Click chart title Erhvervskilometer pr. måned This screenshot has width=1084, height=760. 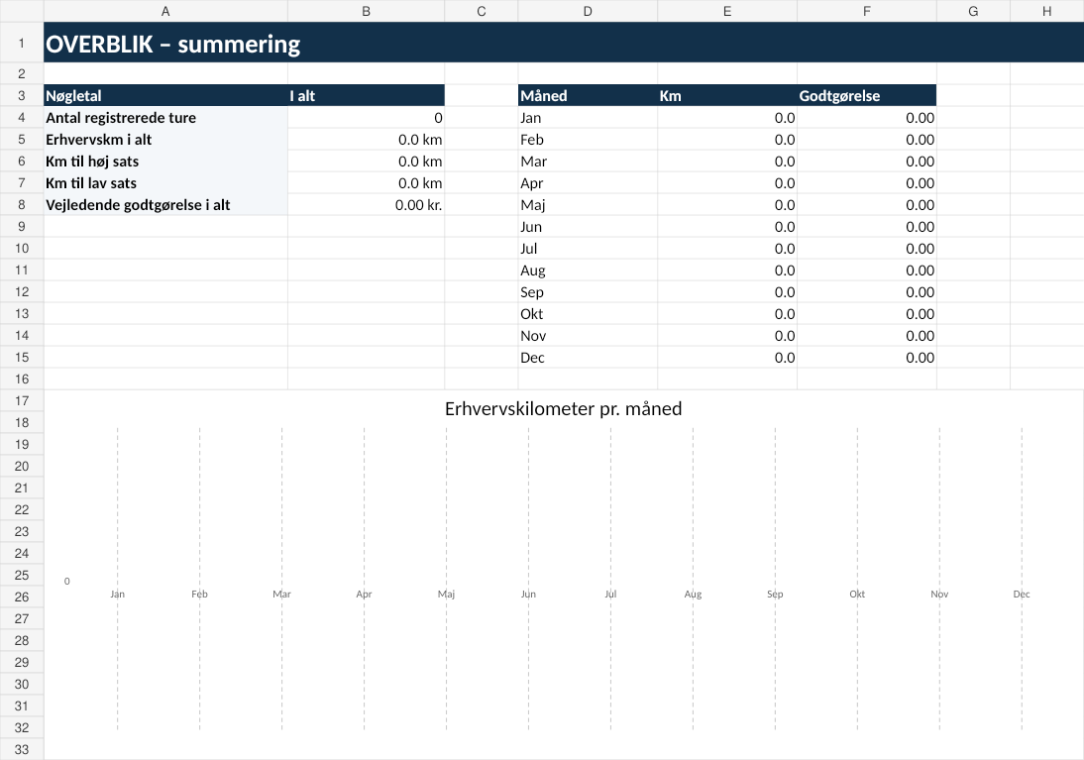pyautogui.click(x=563, y=408)
